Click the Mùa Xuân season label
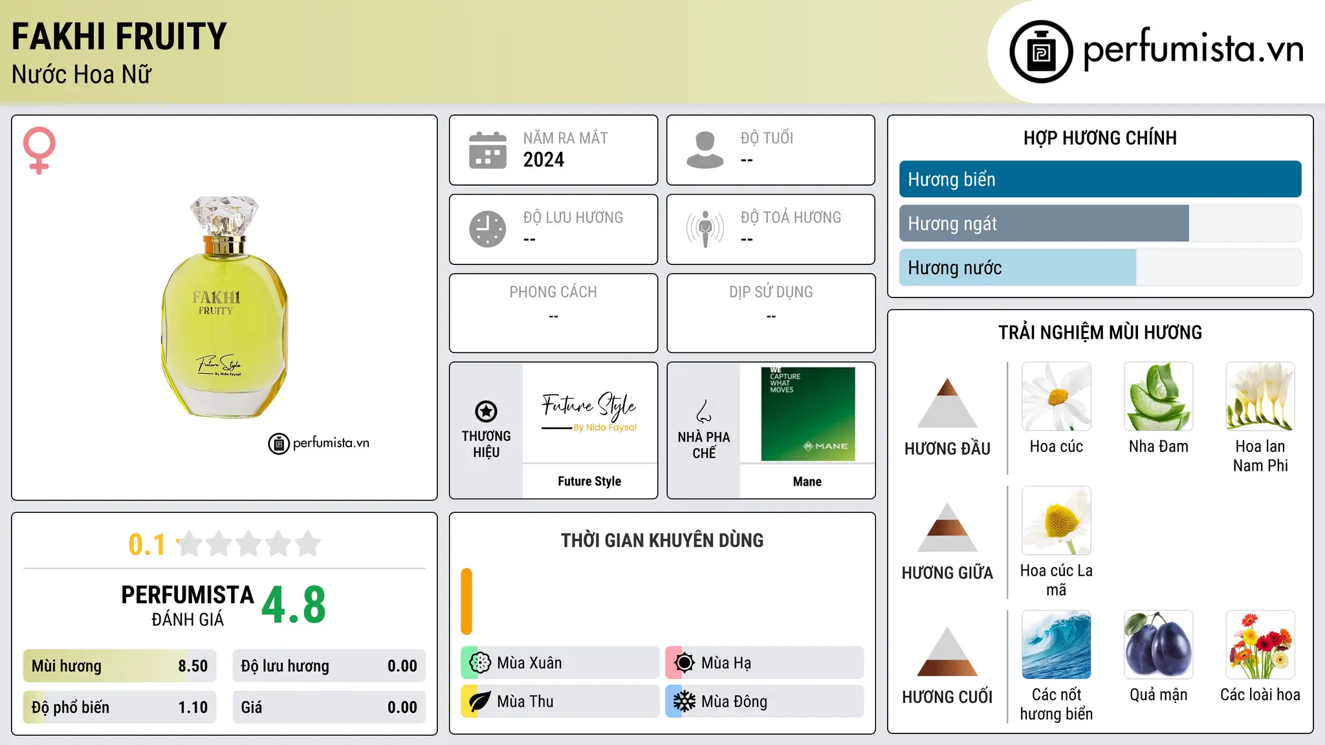The image size is (1325, 745). click(x=529, y=663)
